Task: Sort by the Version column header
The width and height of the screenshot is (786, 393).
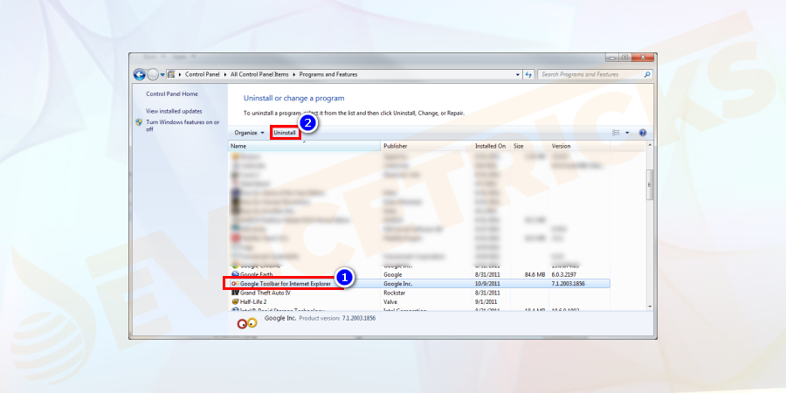Action: pos(579,146)
